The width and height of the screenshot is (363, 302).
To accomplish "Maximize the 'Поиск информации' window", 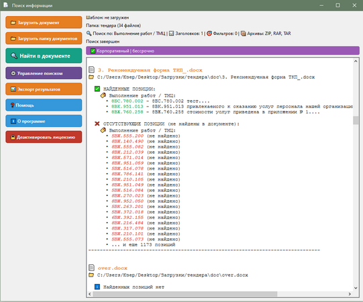I will click(x=338, y=5).
